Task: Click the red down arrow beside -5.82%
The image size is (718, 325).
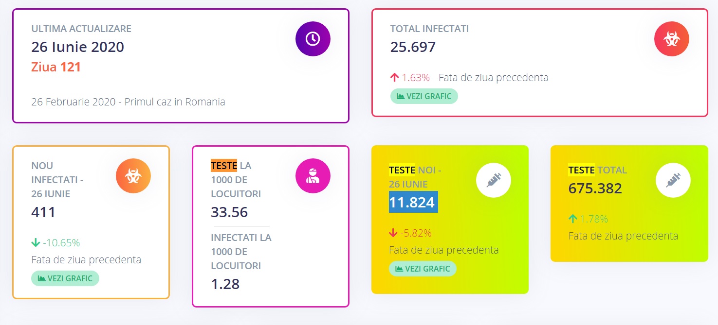Action: click(393, 233)
